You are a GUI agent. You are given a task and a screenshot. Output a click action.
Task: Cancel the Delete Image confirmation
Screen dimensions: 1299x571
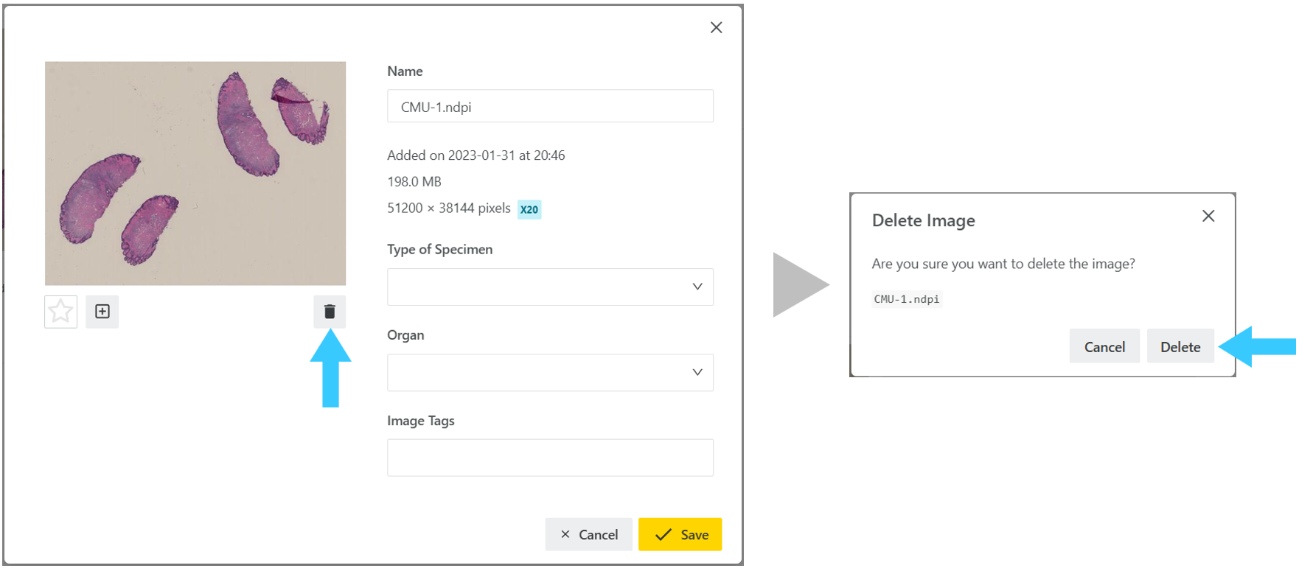pyautogui.click(x=1104, y=346)
